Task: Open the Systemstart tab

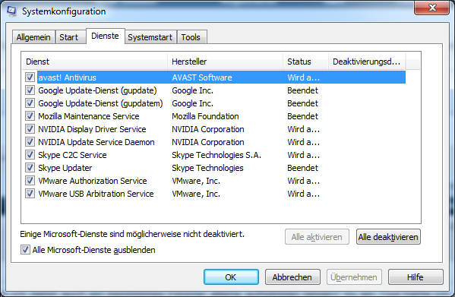Action: coord(150,37)
